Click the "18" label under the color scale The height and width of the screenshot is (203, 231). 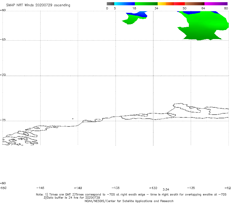[x=134, y=8]
